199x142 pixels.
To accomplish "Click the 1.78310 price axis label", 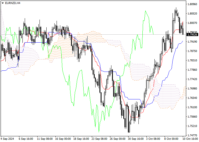I will [192, 60].
